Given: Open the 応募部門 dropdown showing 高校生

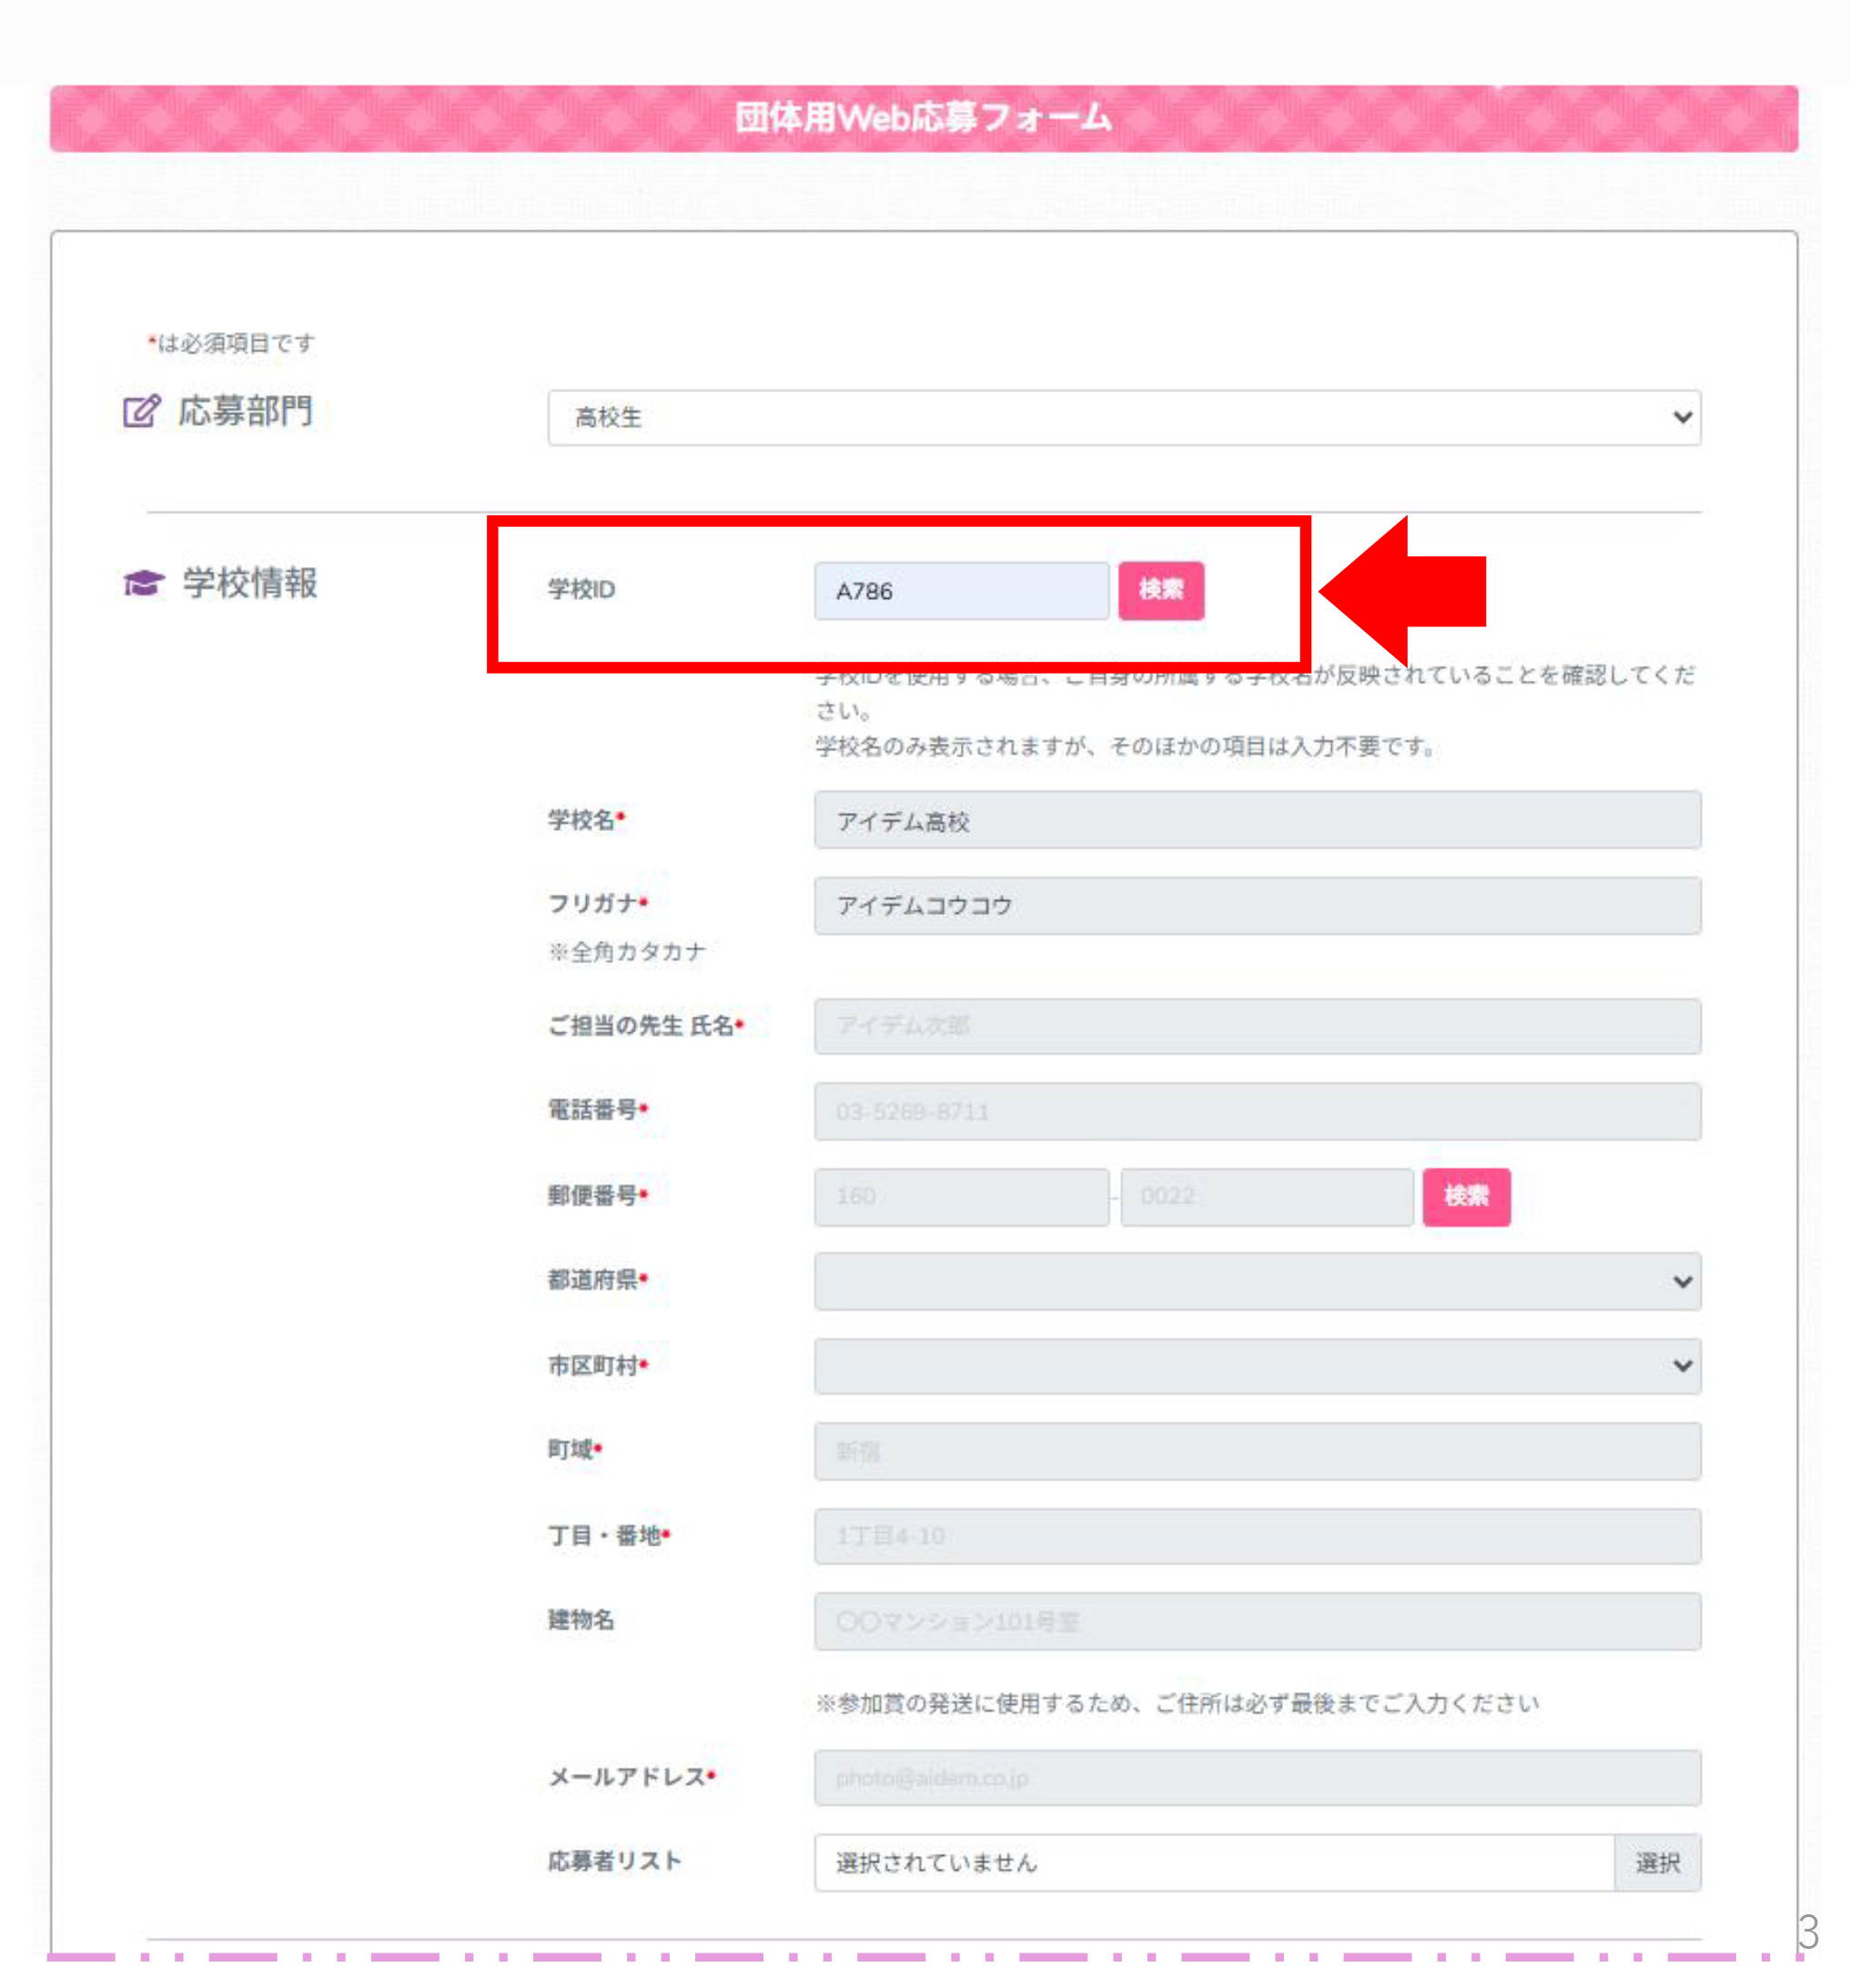Looking at the screenshot, I should pyautogui.click(x=1124, y=417).
